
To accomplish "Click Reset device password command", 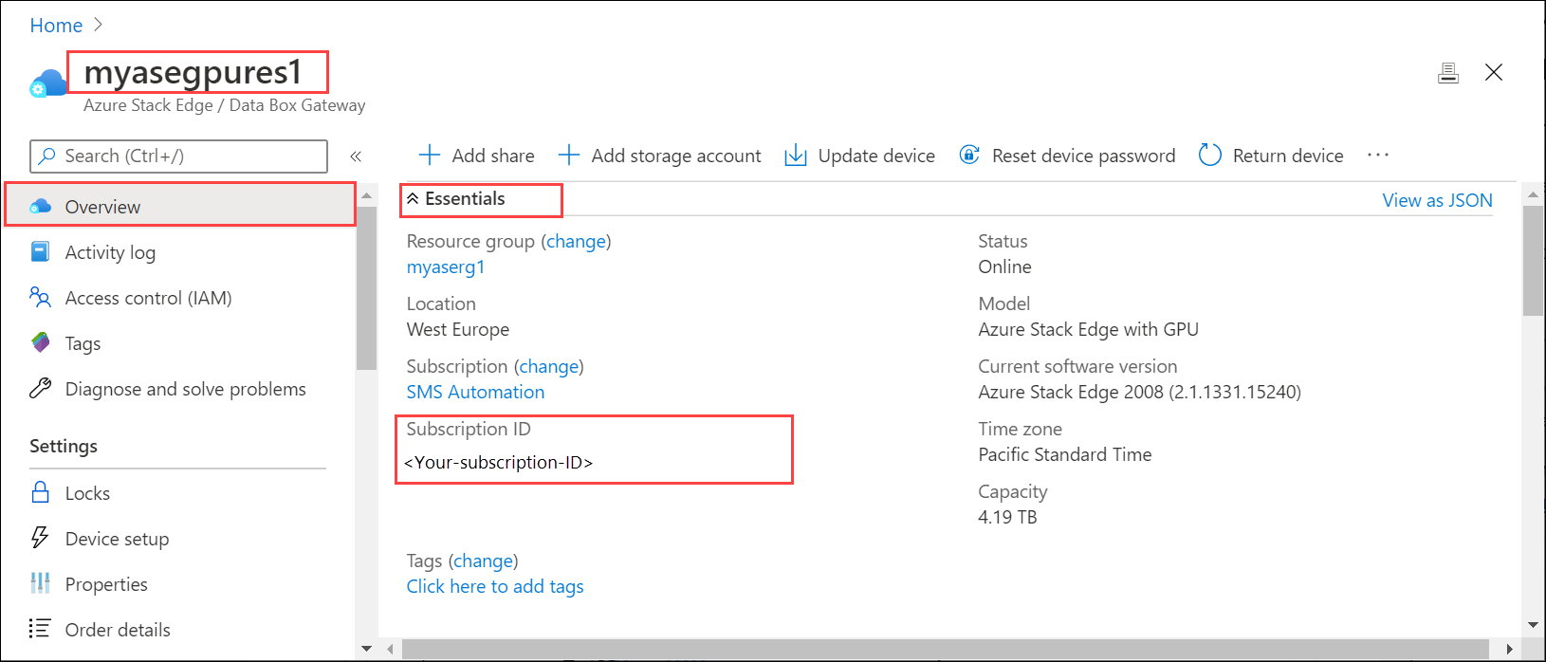I will (1068, 156).
